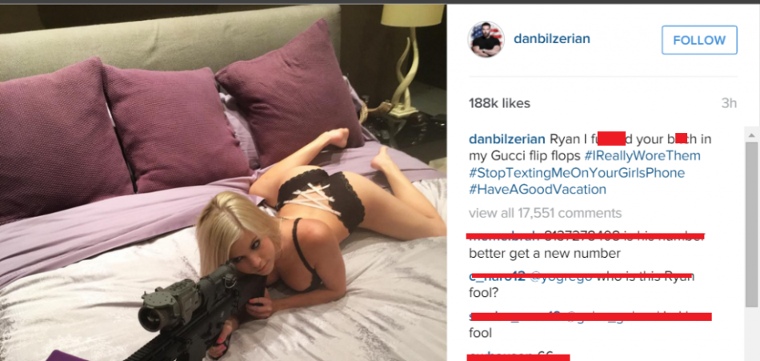Image resolution: width=760 pixels, height=361 pixels.
Task: Open the danbilzerian username header link
Action: (551, 38)
